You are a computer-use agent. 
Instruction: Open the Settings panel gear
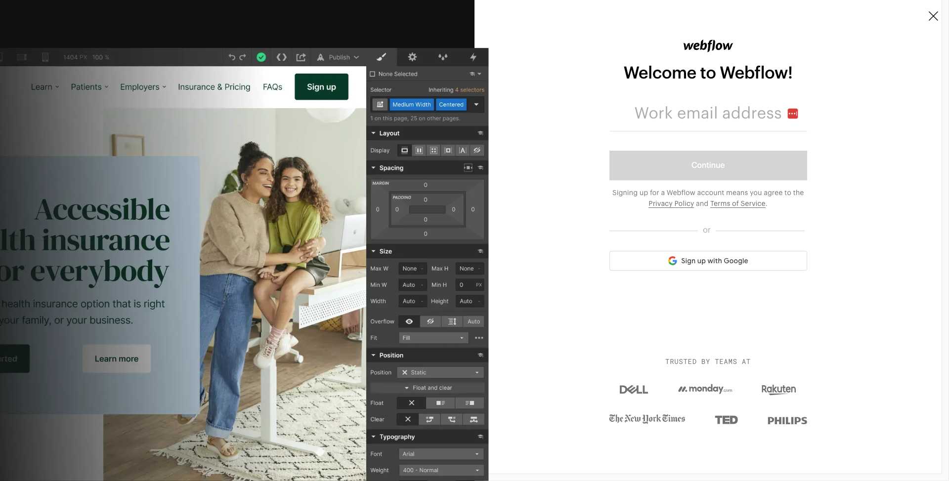click(x=412, y=57)
